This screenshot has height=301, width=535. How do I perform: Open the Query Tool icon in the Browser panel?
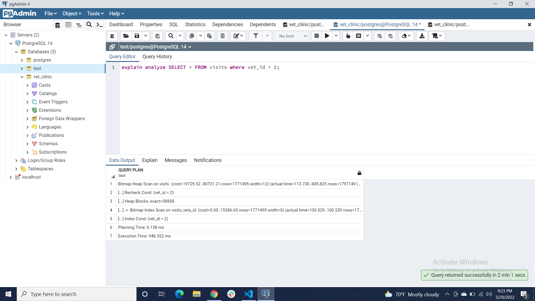[58, 25]
